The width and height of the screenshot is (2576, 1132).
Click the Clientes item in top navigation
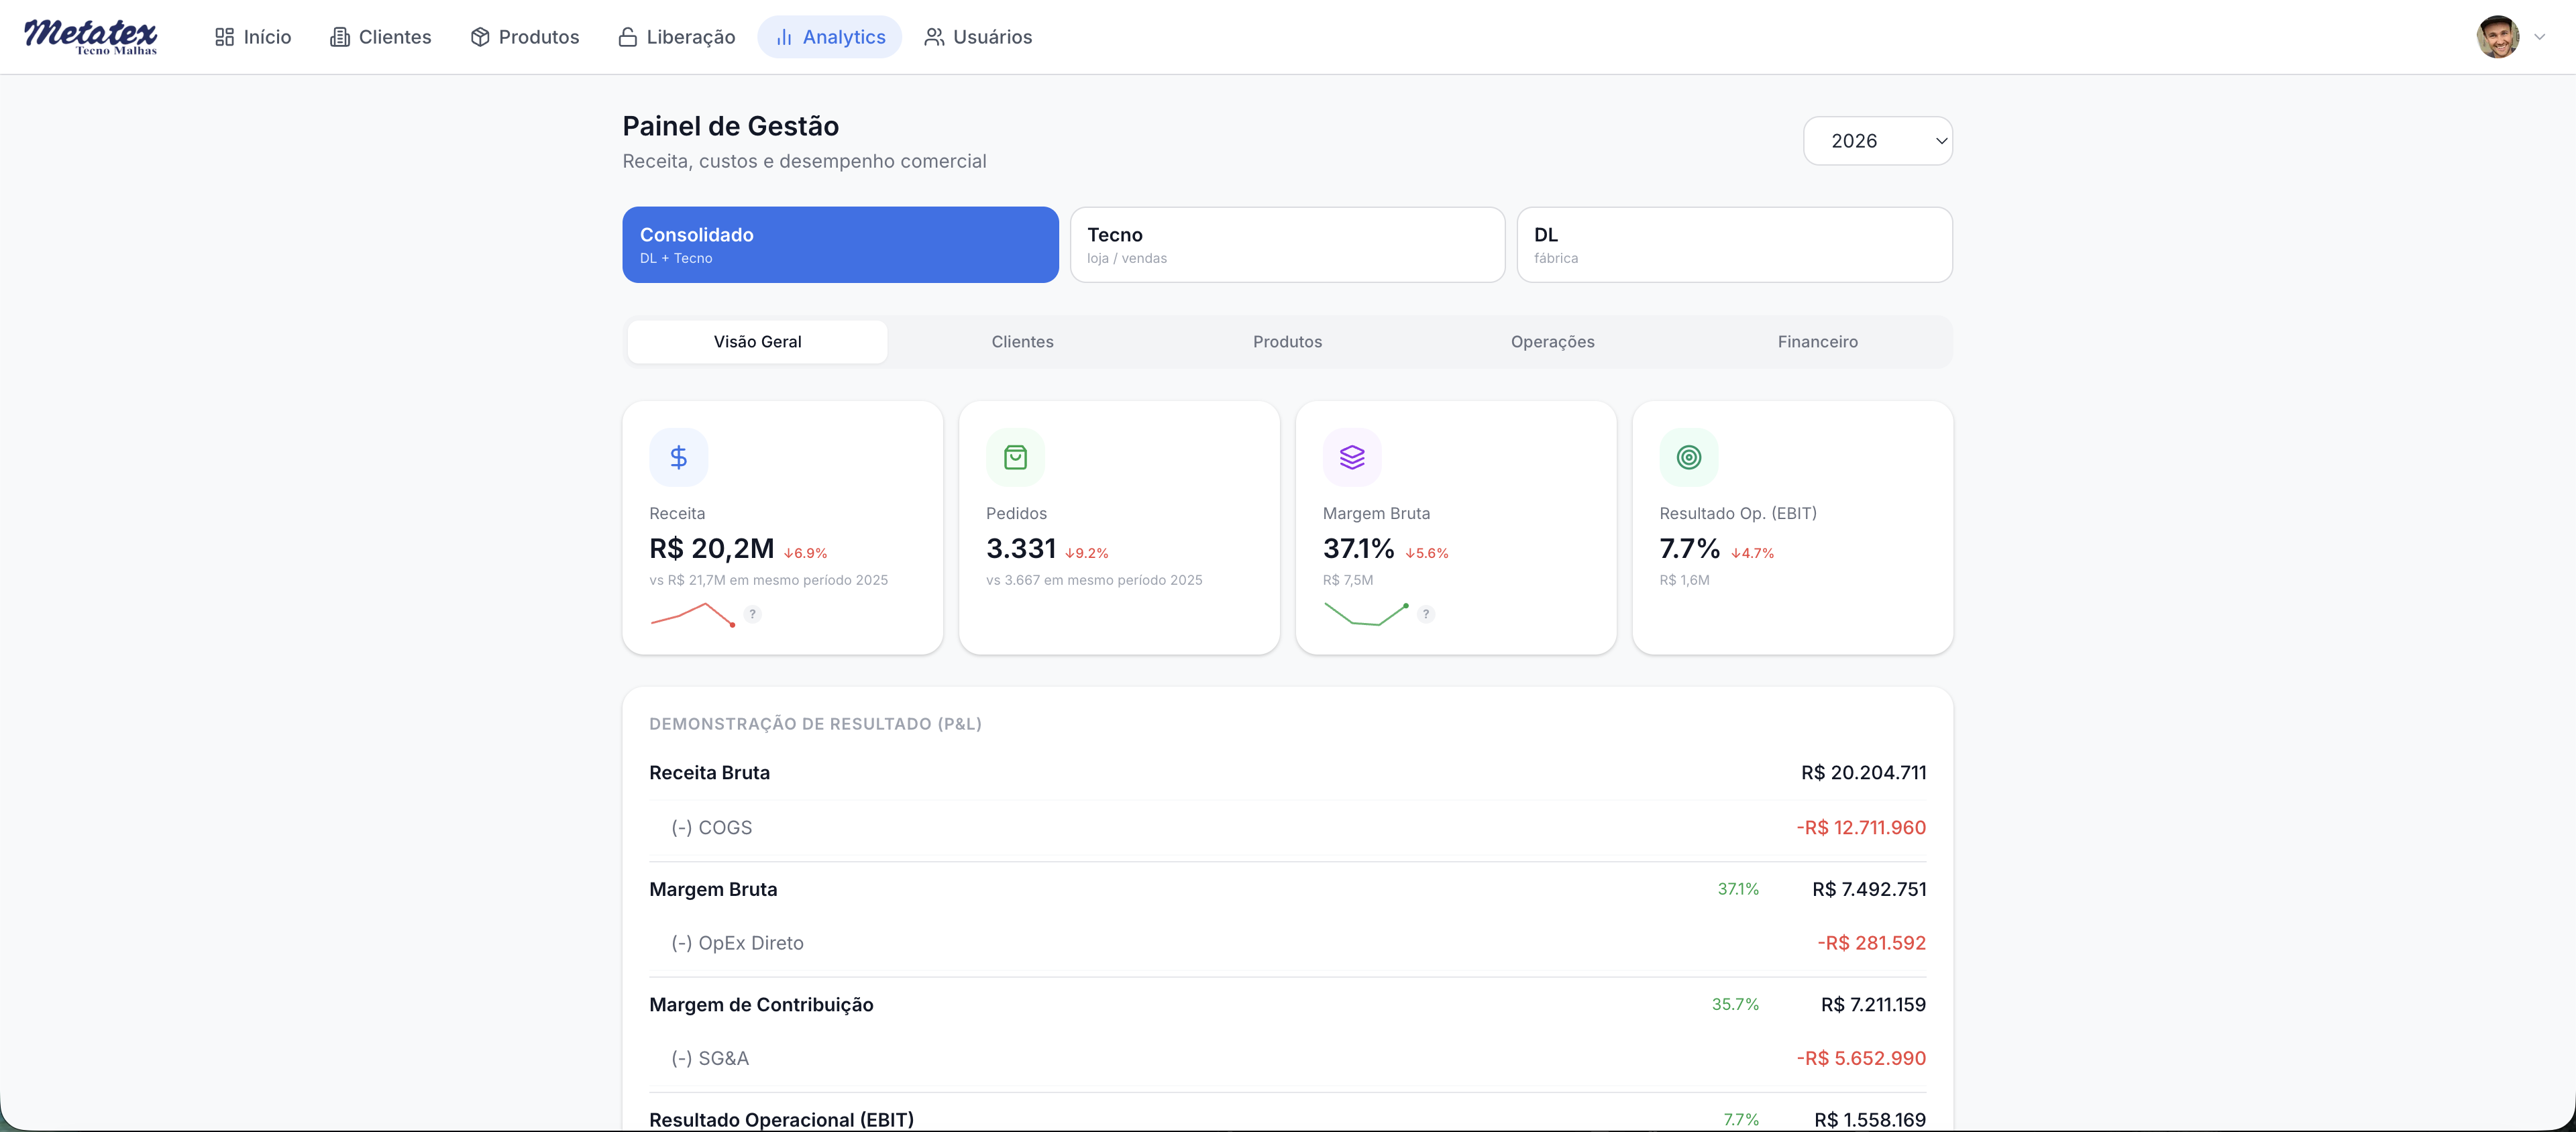pos(381,37)
